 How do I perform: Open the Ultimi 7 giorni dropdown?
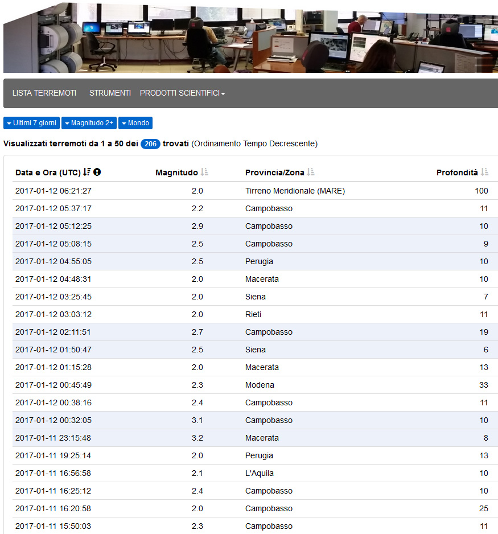[32, 123]
